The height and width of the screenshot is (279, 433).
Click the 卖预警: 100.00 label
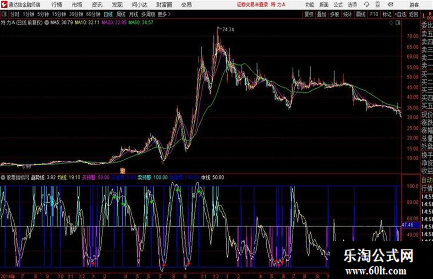[x=153, y=178]
